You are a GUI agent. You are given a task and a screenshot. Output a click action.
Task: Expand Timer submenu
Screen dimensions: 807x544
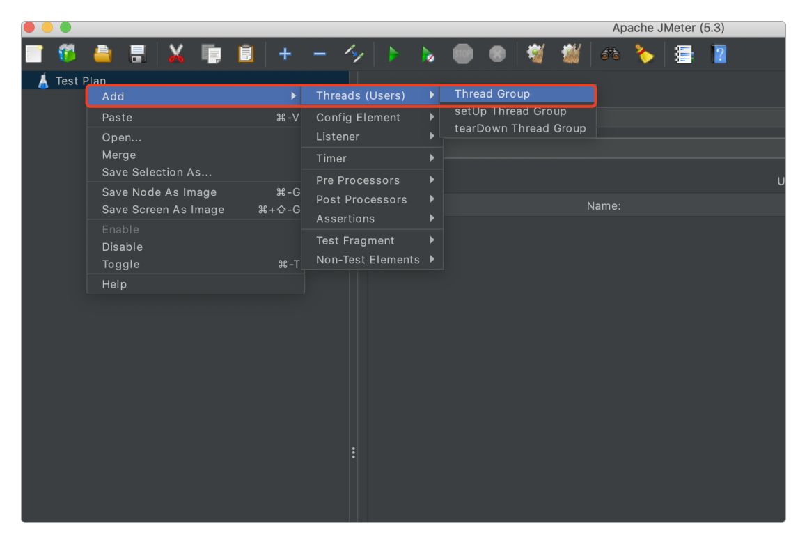(372, 159)
